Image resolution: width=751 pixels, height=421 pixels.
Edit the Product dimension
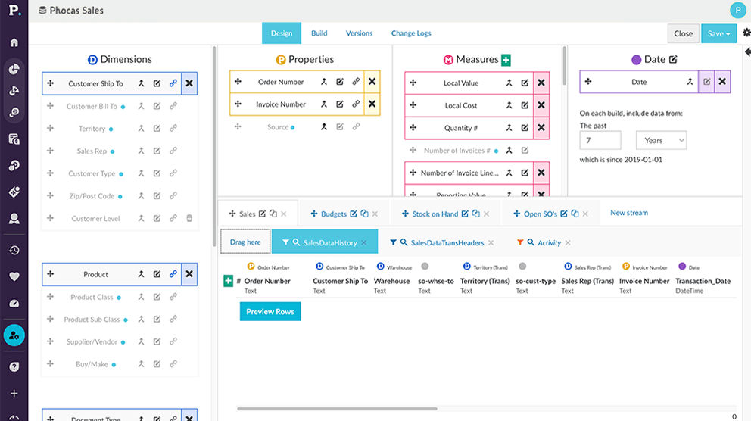(x=157, y=274)
